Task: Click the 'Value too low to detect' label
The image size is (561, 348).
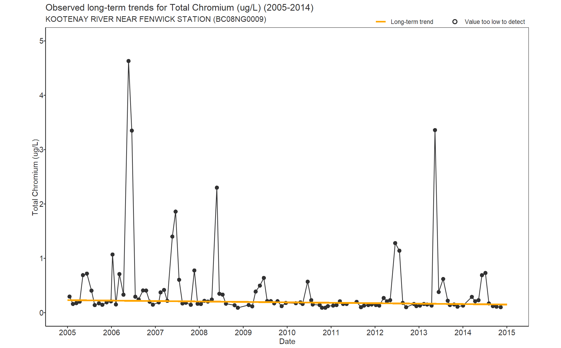Action: 495,22
